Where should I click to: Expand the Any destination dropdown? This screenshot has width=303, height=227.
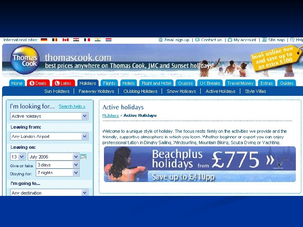(x=49, y=193)
